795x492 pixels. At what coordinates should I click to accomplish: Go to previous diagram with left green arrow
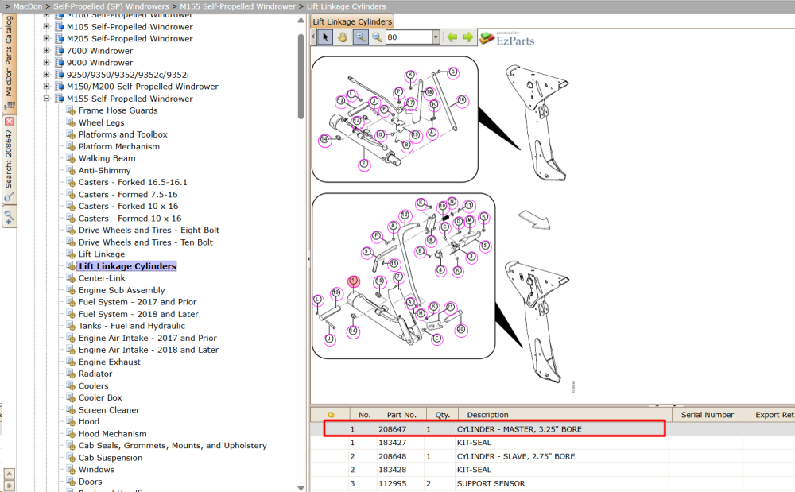(x=452, y=37)
